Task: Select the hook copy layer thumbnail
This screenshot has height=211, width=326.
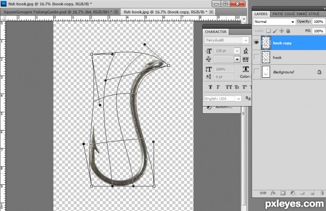Action: [x=266, y=42]
